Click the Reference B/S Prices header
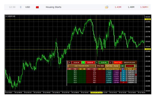 click(x=113, y=69)
